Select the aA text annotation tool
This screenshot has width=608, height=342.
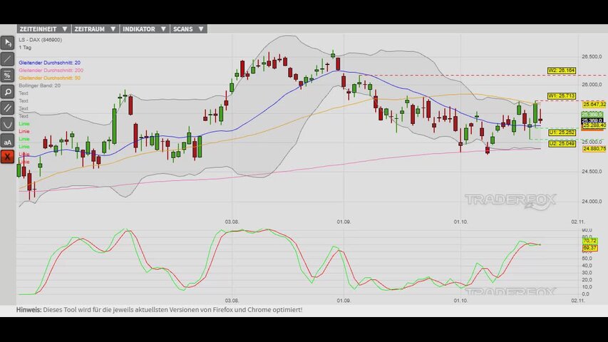coord(7,142)
